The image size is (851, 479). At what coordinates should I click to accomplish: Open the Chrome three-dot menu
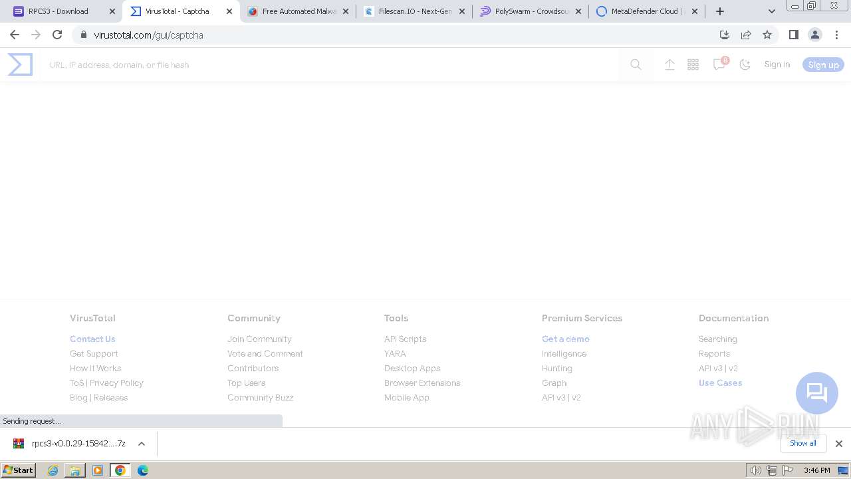click(836, 35)
